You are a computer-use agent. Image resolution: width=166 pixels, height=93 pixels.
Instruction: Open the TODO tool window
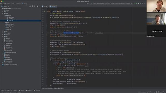coord(8,90)
